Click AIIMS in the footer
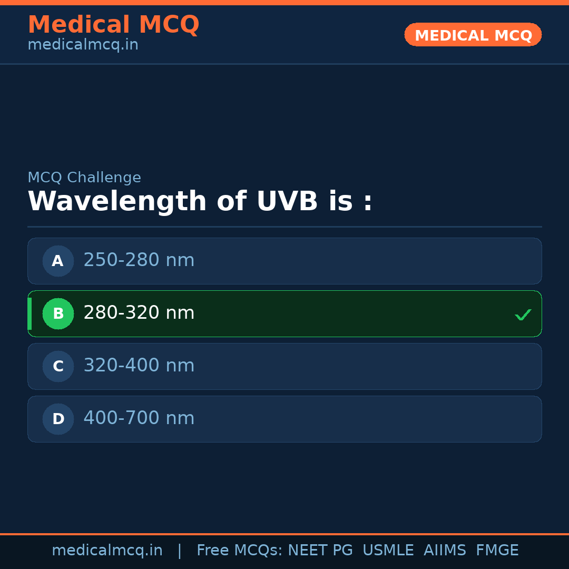Viewport: 569px width, 569px height. (445, 551)
